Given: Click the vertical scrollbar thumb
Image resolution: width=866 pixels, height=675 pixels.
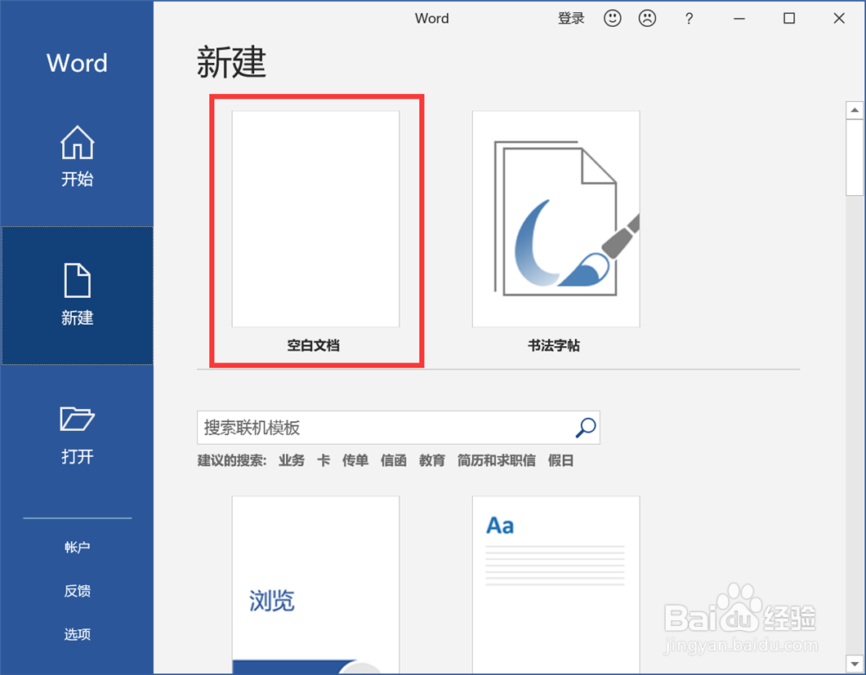Looking at the screenshot, I should pyautogui.click(x=855, y=158).
